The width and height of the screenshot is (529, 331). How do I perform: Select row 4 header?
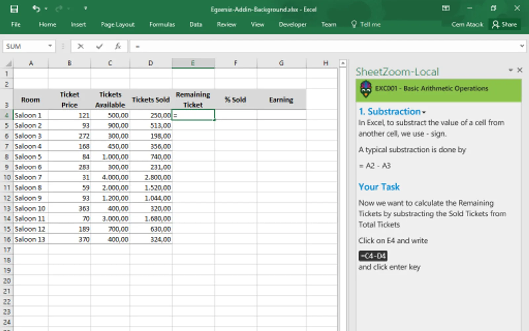[x=7, y=115]
